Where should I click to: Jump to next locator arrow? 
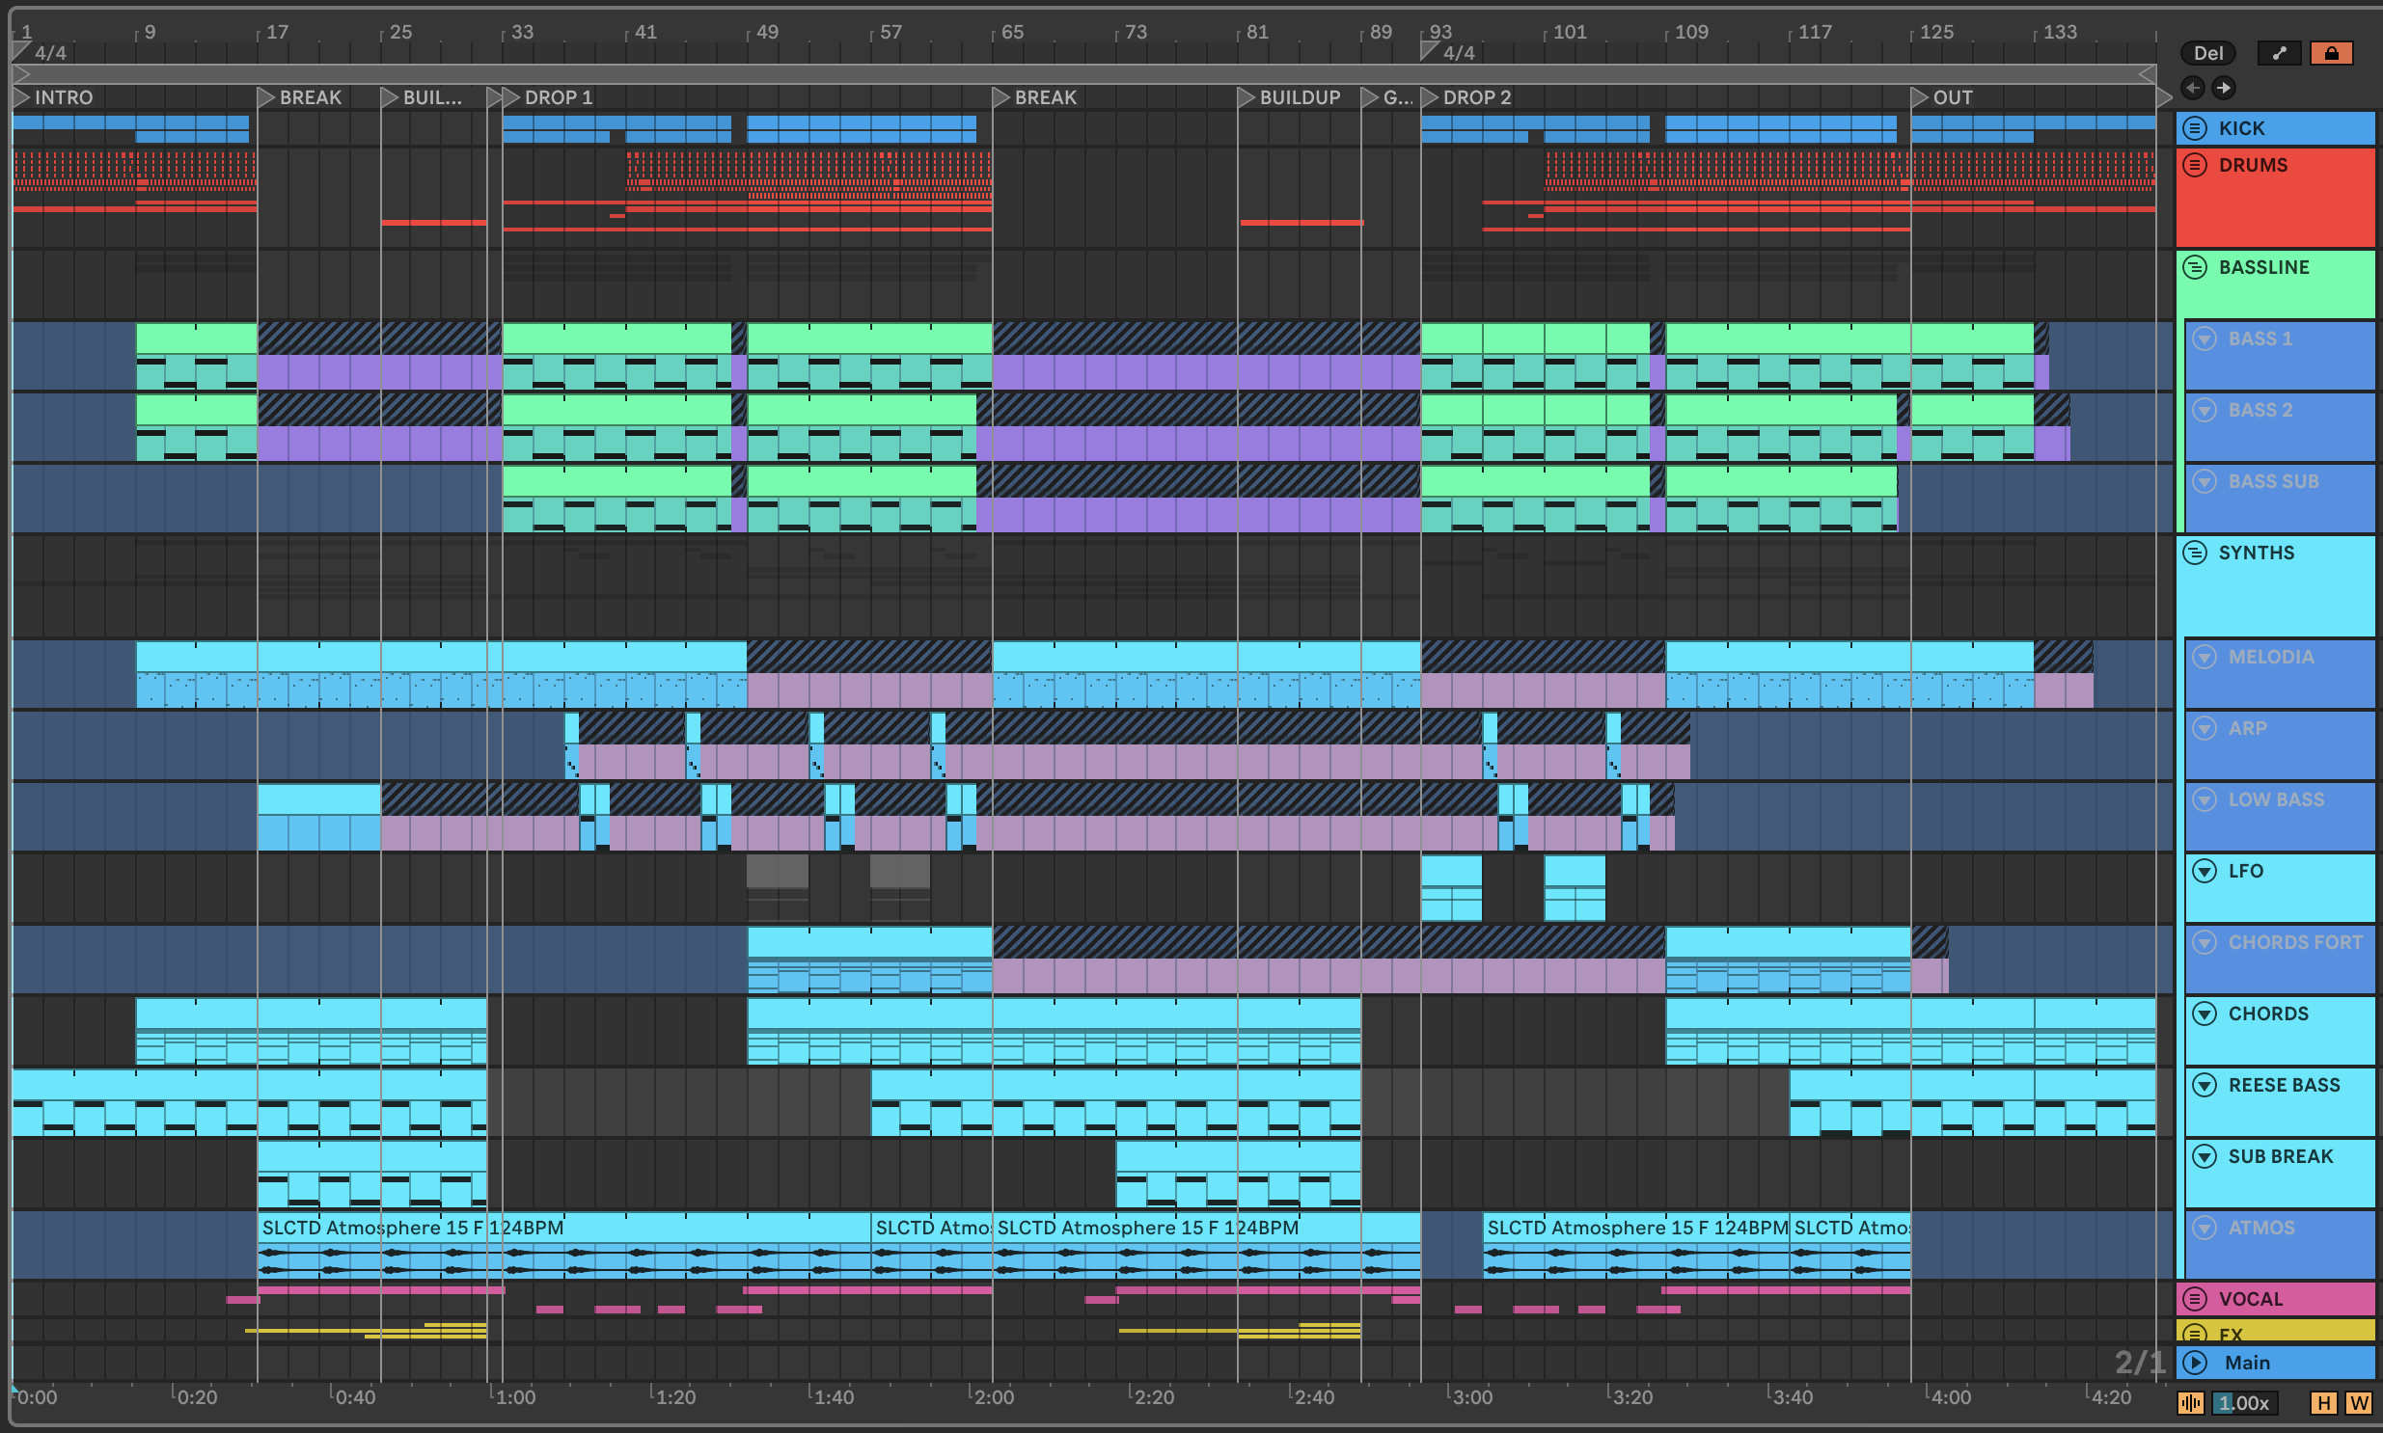click(x=2224, y=88)
